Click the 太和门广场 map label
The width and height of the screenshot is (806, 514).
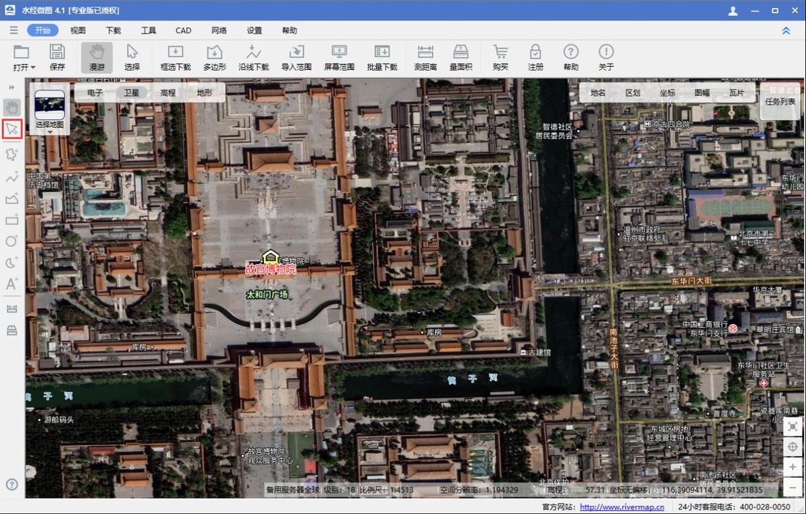pyautogui.click(x=267, y=295)
